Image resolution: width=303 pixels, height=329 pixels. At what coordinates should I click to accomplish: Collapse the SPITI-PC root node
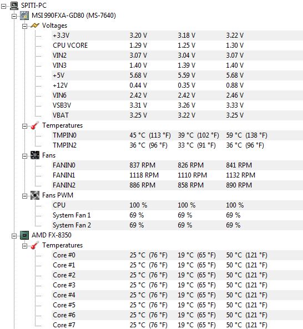click(3, 6)
